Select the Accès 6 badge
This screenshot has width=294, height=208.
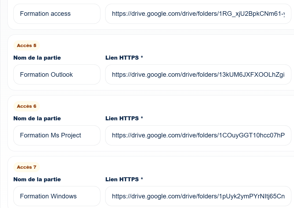click(27, 106)
